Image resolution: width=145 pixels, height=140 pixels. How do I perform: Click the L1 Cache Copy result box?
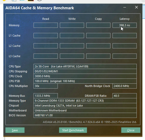pyautogui.click(x=98, y=36)
